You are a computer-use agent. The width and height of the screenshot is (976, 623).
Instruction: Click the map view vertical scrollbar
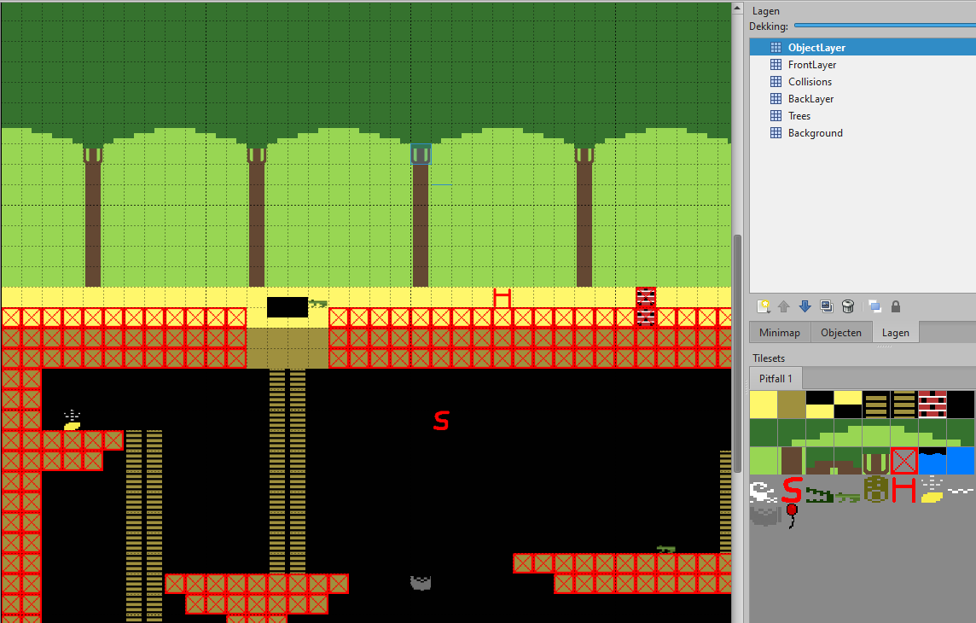coord(738,341)
